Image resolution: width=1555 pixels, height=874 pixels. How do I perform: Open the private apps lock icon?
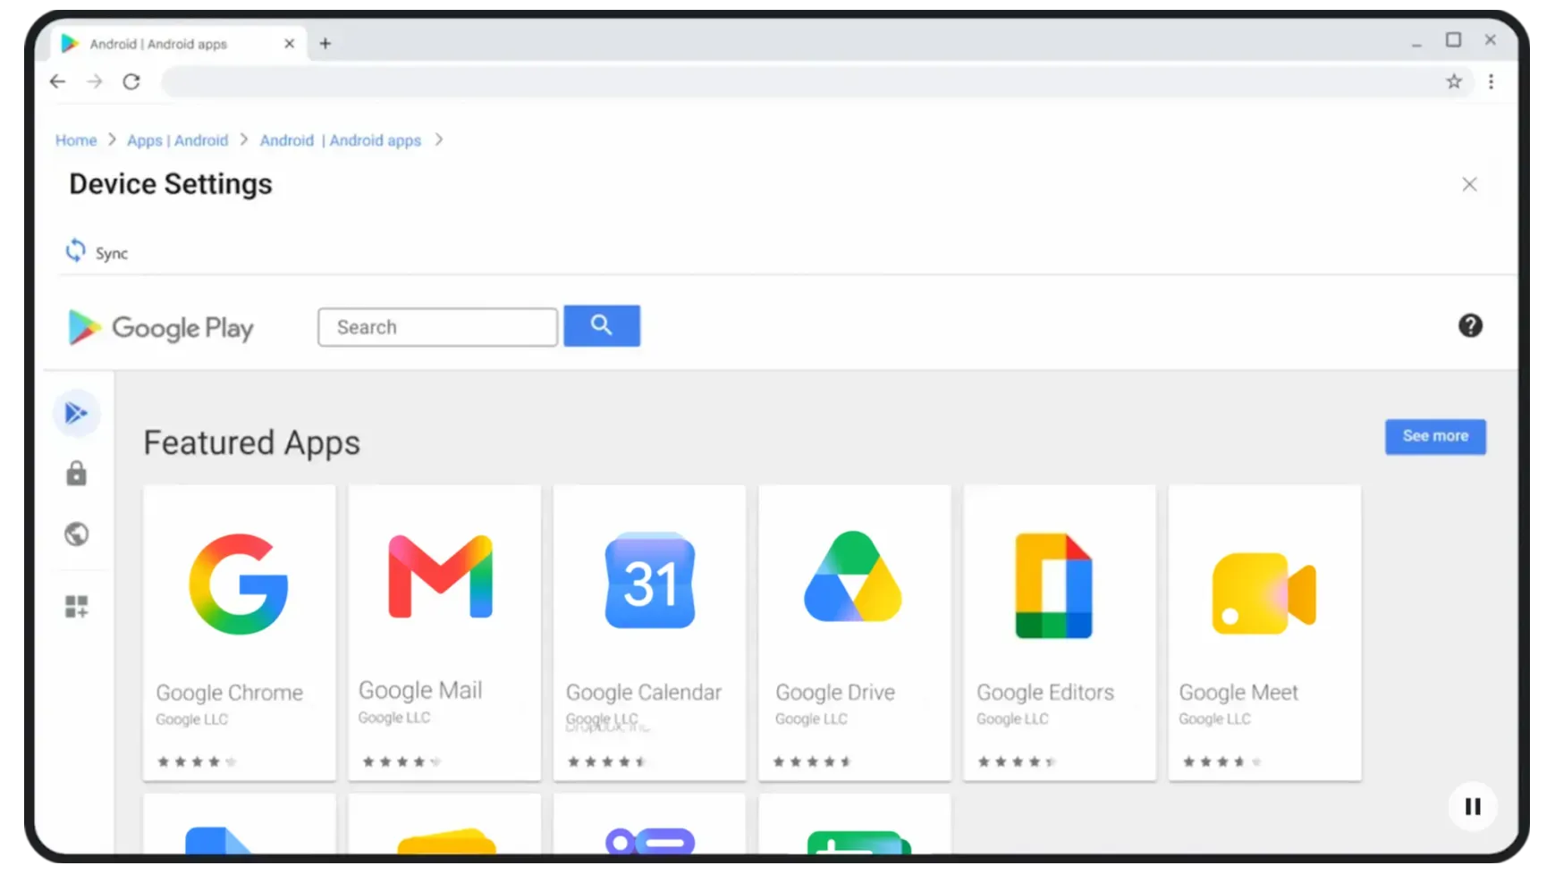click(77, 474)
